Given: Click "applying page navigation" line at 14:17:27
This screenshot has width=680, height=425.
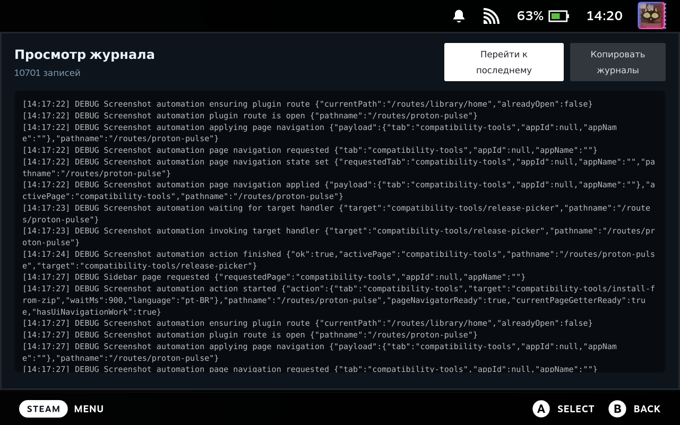Looking at the screenshot, I should pyautogui.click(x=320, y=352).
